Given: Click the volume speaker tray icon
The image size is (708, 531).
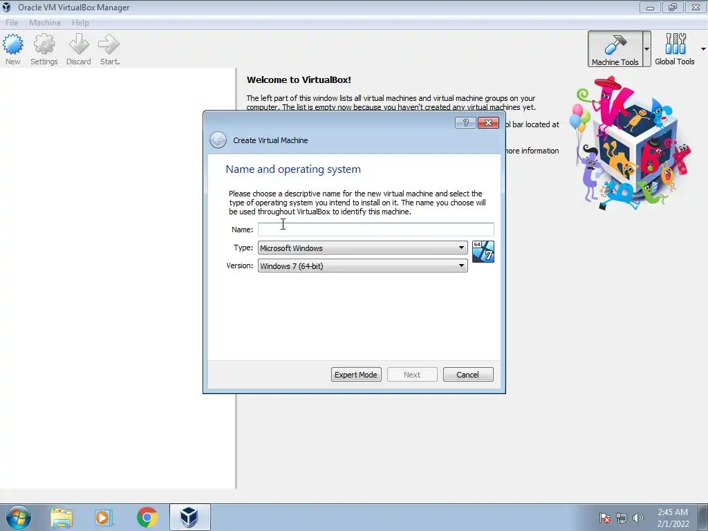Looking at the screenshot, I should tap(638, 518).
